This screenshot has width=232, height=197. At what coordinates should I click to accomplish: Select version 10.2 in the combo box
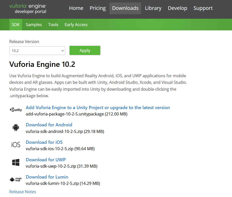pos(37,50)
